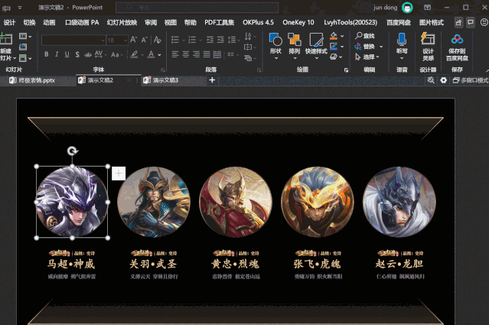Open the Transitions (切换) ribbon tab

point(29,22)
